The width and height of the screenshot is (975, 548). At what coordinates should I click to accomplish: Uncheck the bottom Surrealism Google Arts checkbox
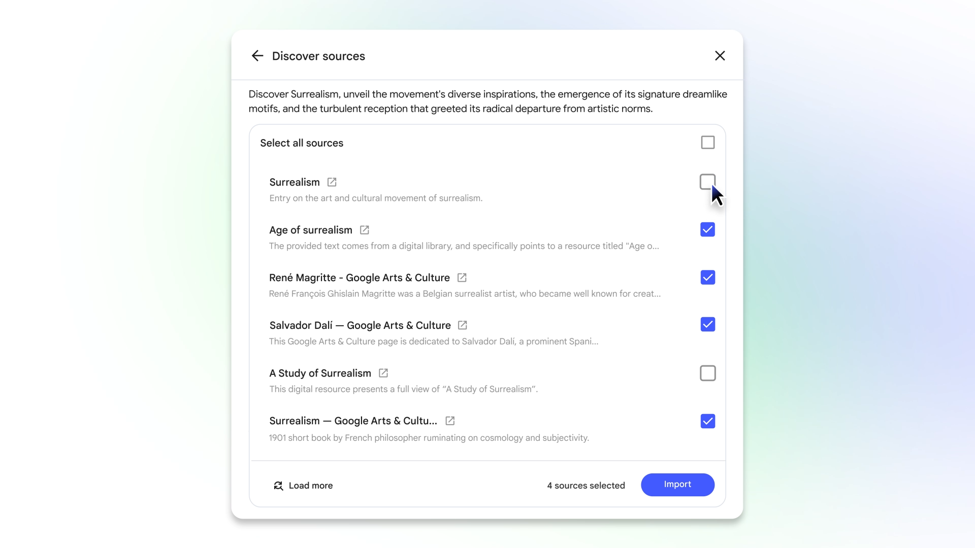click(707, 421)
